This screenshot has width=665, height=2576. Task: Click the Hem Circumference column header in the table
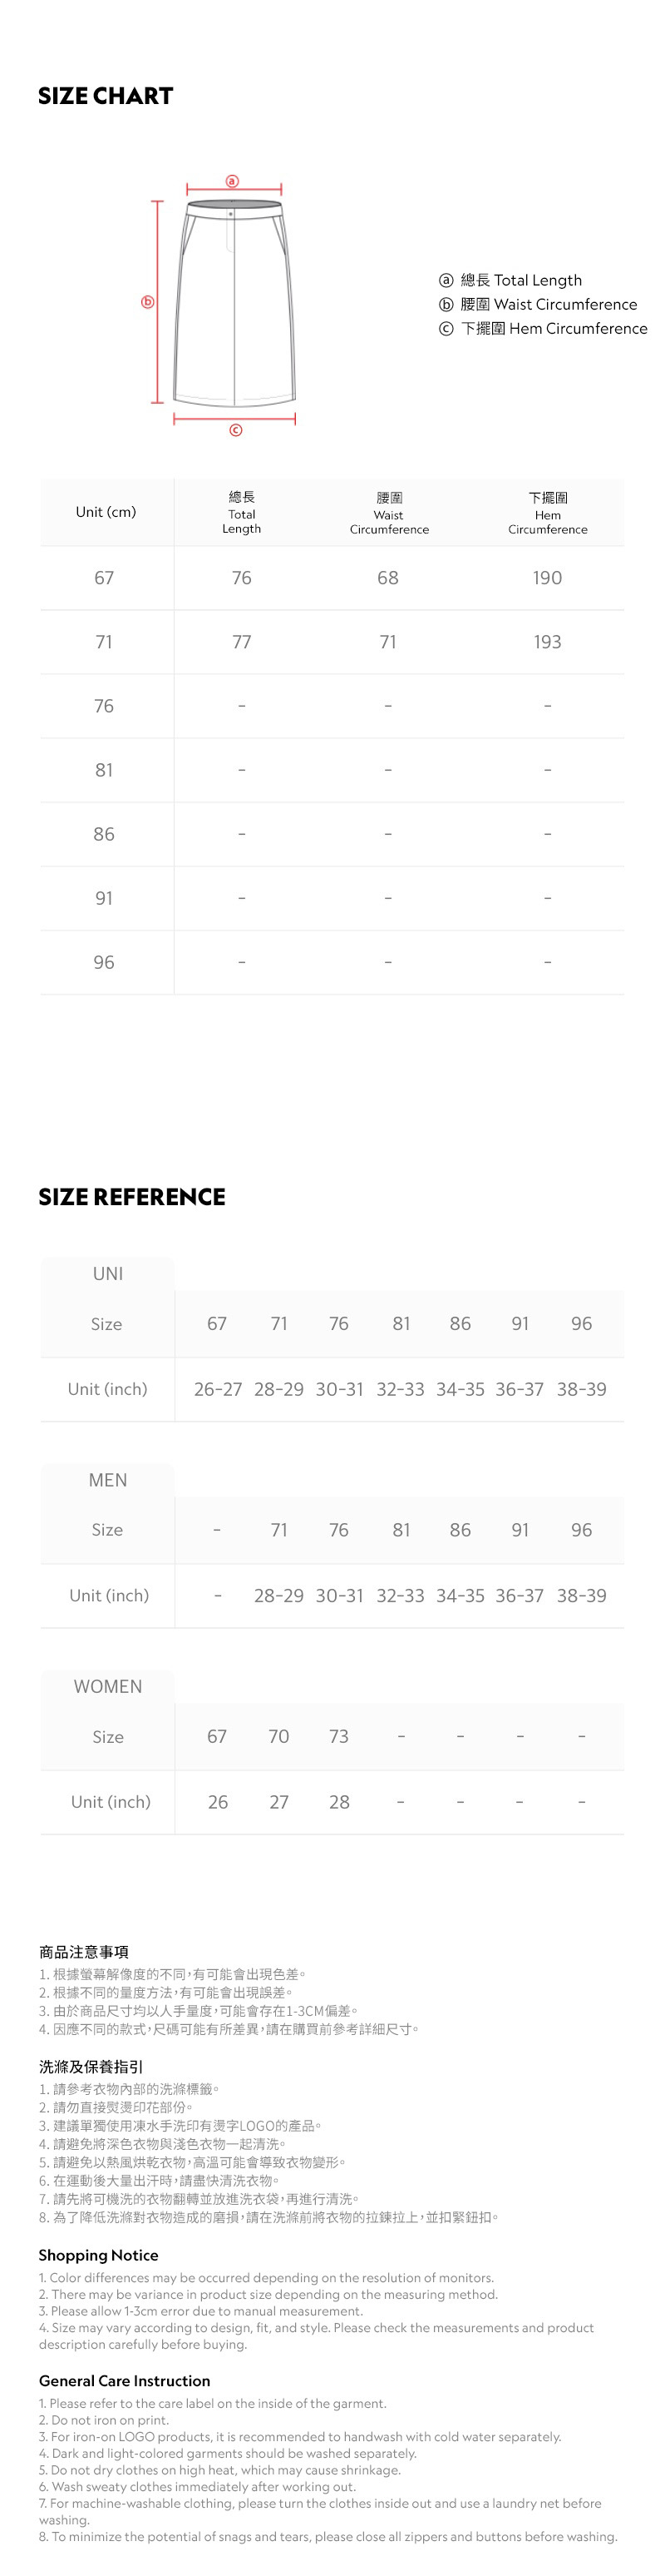(x=547, y=512)
